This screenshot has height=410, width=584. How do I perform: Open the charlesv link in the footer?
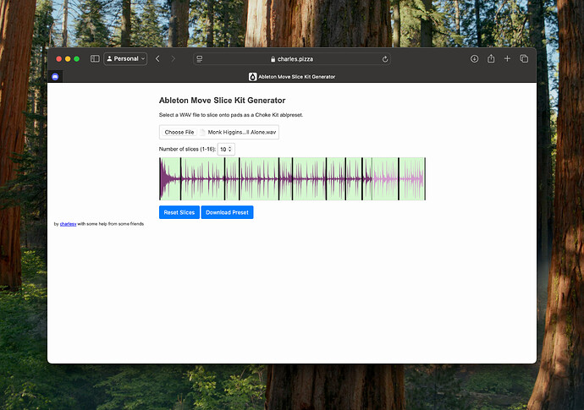point(69,224)
